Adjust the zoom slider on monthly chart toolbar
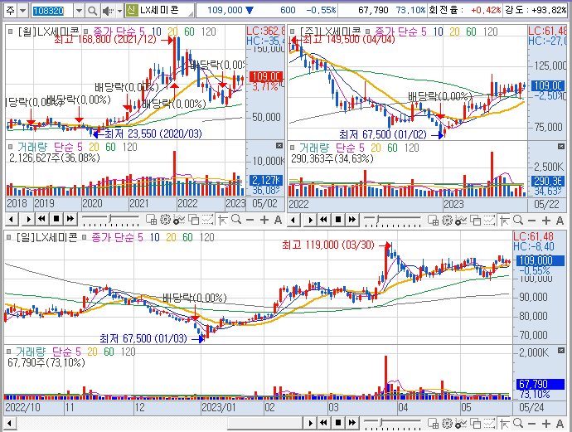 coord(110,220)
